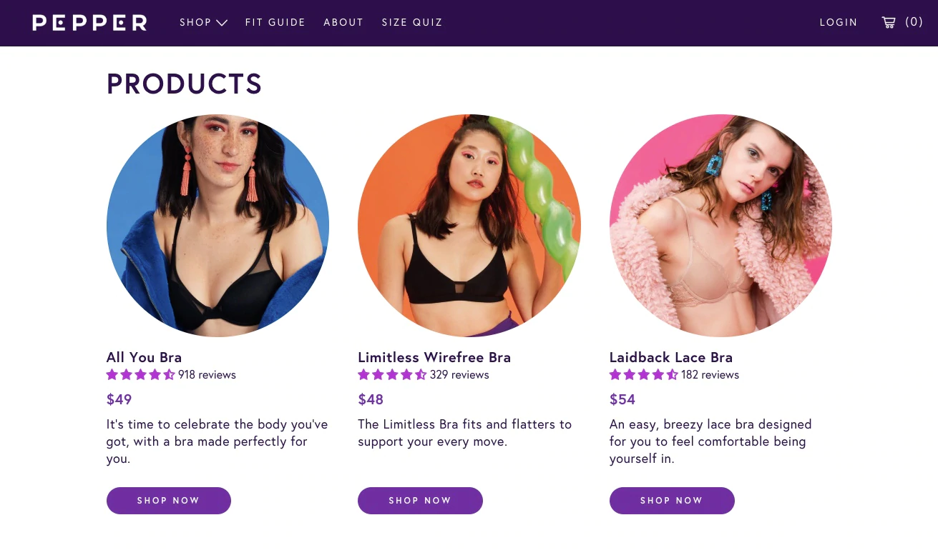The image size is (938, 550).
Task: Click the Laidback Lace Bra star rating
Action: coord(643,375)
